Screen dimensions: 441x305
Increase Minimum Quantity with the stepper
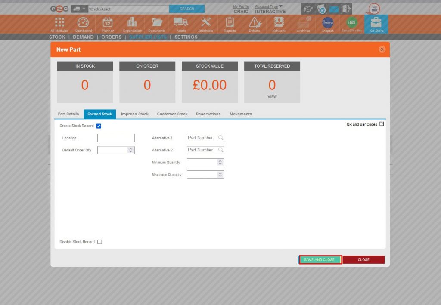(221, 160)
